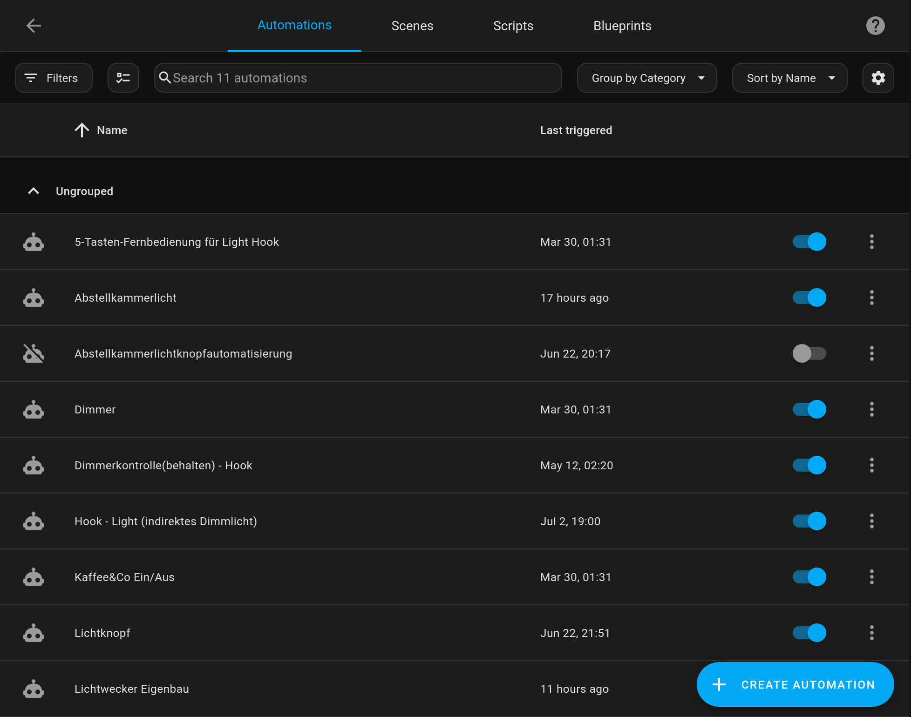The image size is (911, 717).
Task: Open table settings gear icon
Action: point(878,78)
